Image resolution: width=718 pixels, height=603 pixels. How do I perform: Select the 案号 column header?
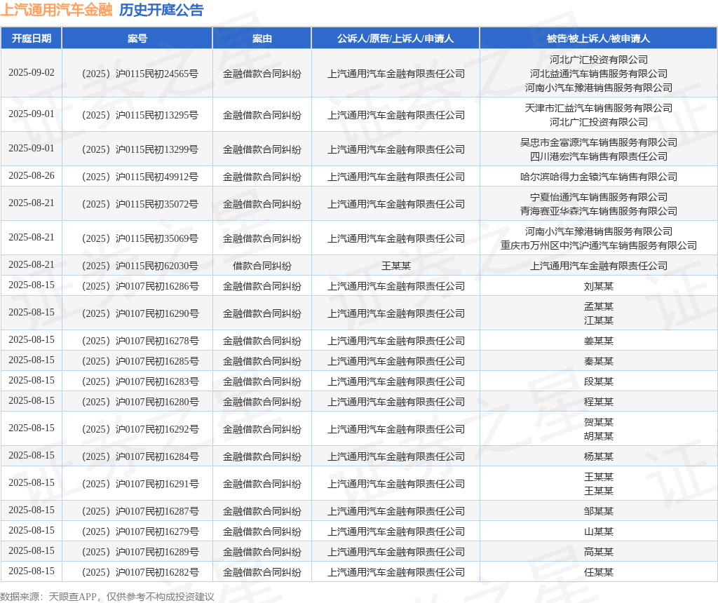click(137, 39)
